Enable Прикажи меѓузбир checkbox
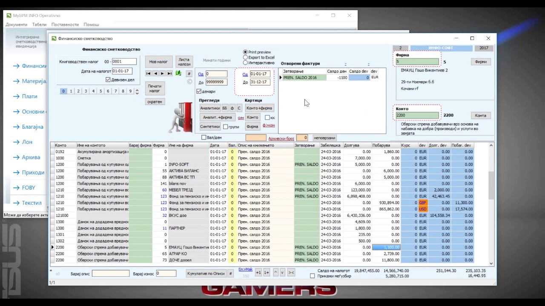The width and height of the screenshot is (545, 306). (x=313, y=276)
